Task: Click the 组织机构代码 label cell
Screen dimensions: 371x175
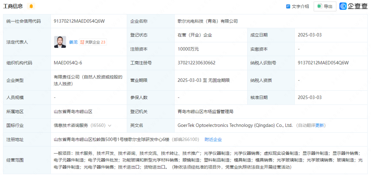Action: (27, 63)
